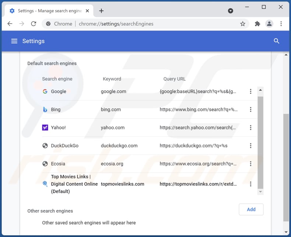The image size is (291, 237).
Task: Click the topmovieslinks.com keyword
Action: point(123,184)
